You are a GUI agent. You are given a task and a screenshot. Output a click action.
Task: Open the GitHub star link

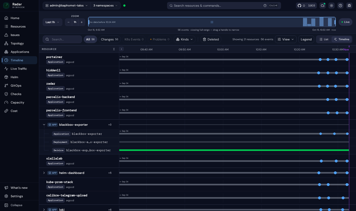[x=306, y=6]
